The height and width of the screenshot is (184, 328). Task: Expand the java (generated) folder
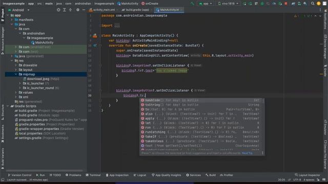click(x=12, y=56)
